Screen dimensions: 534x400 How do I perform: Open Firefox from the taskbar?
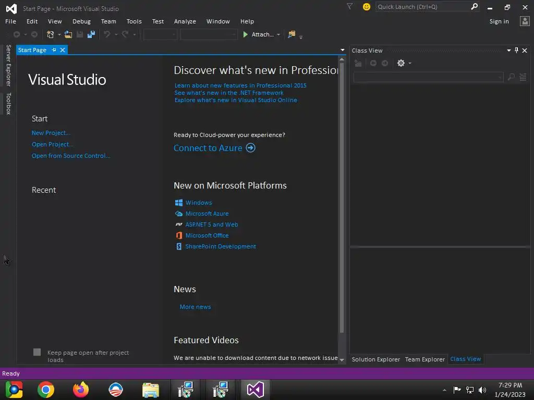click(x=81, y=390)
